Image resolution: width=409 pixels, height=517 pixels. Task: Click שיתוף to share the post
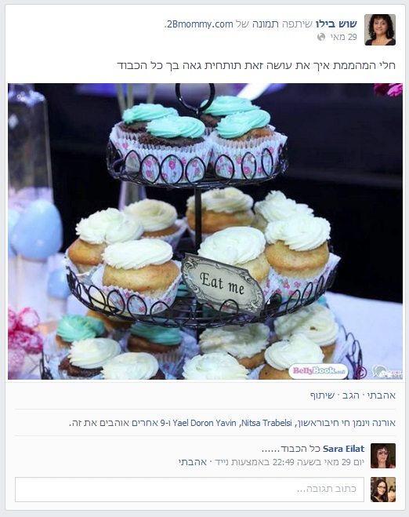click(322, 395)
